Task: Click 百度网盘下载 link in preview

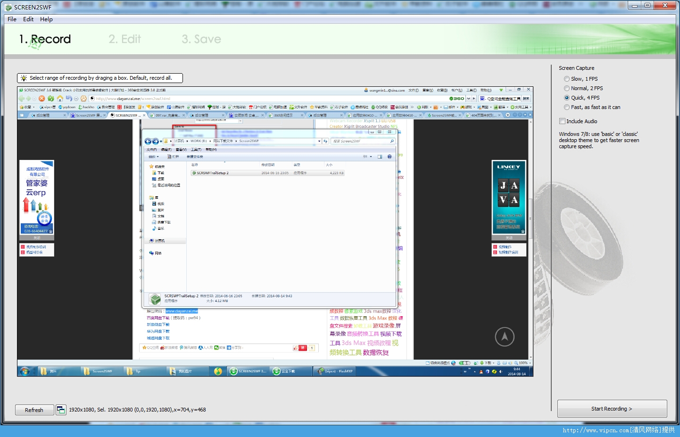Action: [158, 318]
